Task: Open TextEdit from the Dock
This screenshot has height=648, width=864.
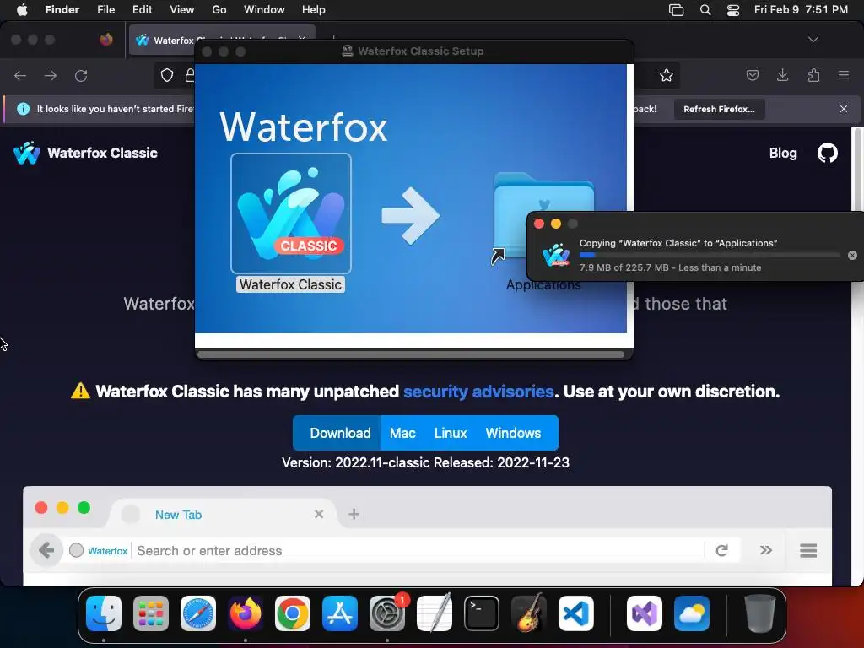Action: pyautogui.click(x=435, y=613)
